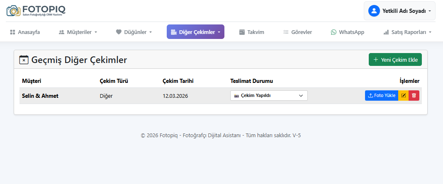Click the Foto Yükle upload button
This screenshot has width=443, height=184.
[382, 96]
